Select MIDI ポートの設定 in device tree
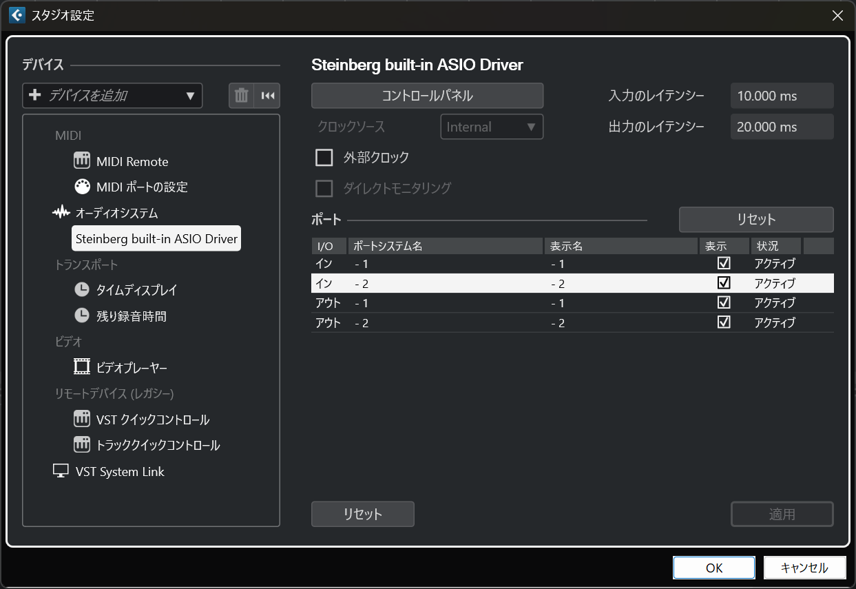This screenshot has height=589, width=856. coord(142,187)
